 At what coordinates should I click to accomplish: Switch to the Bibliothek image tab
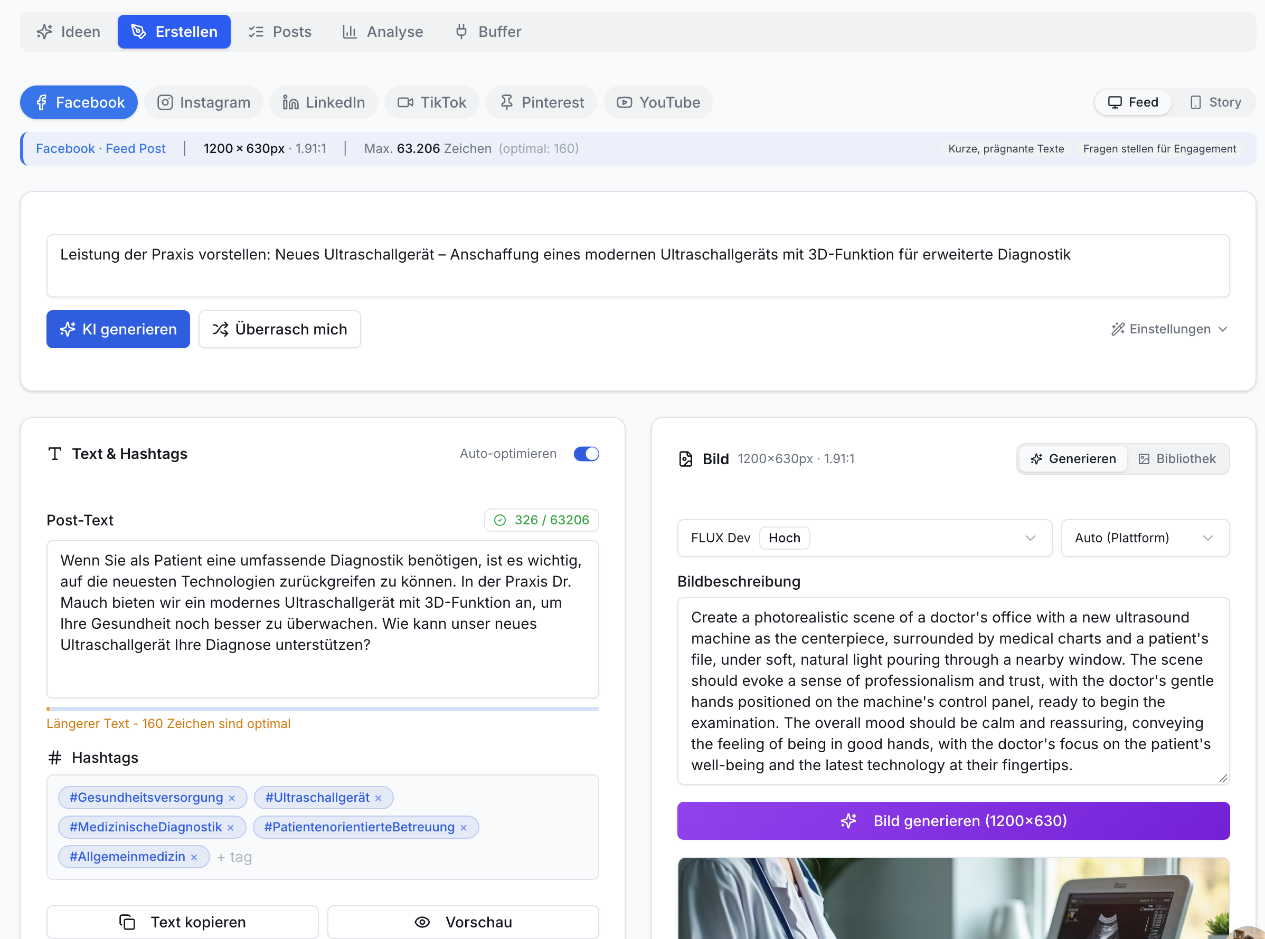(1177, 459)
